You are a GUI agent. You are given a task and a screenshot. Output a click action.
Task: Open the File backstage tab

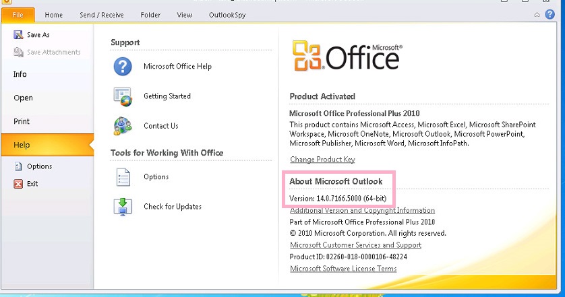tap(18, 15)
